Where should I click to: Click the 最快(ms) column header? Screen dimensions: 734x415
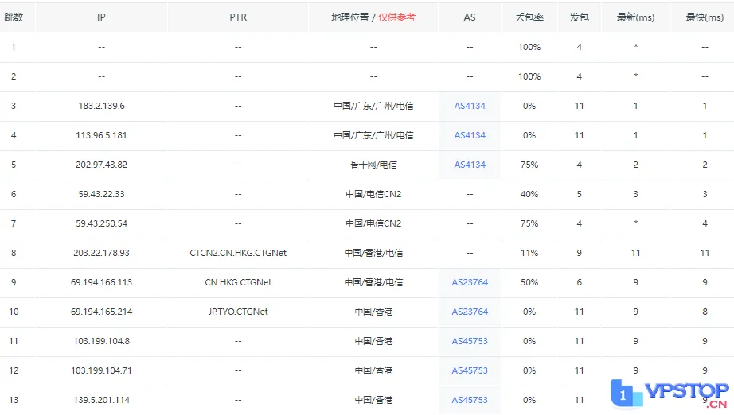(705, 17)
